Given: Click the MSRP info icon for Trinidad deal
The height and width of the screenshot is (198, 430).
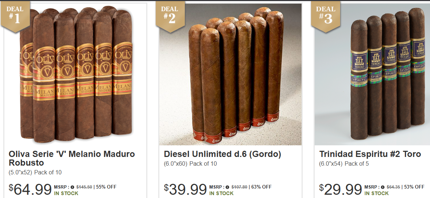Looking at the screenshot, I should [x=383, y=187].
